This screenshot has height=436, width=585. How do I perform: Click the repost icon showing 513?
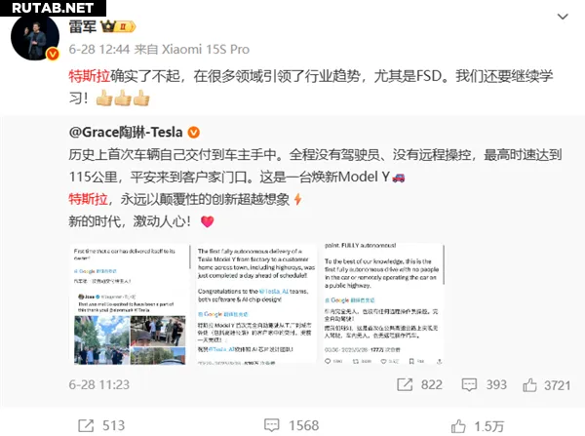[86, 425]
